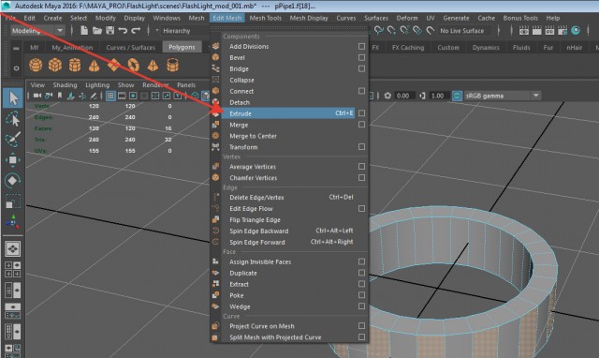Open the sRGB gamma view transform dropdown
This screenshot has height=358, width=599.
[x=503, y=96]
